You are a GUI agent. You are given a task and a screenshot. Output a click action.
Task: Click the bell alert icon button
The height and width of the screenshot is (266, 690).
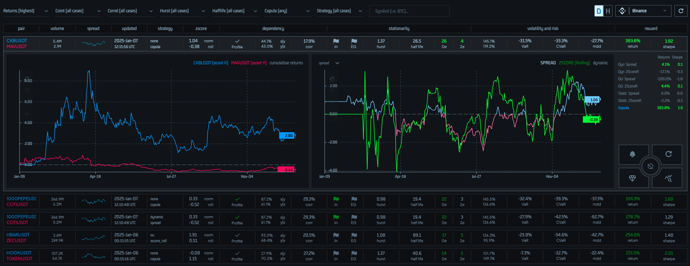point(632,154)
